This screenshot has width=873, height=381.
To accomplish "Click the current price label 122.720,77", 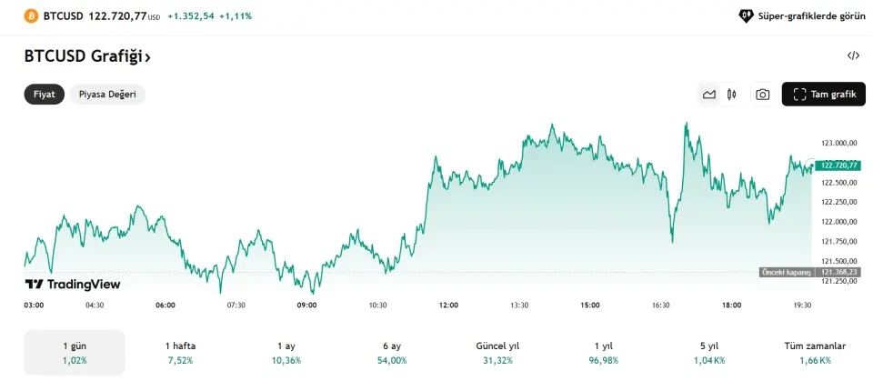I will (838, 165).
